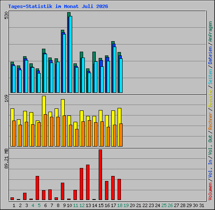Click the chart title Tages-Statistik im Monat Juli 2026
215x210 pixels.
(x=58, y=6)
